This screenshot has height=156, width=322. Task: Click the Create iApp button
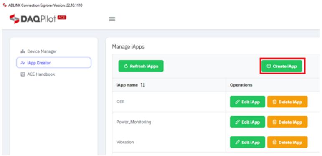[x=281, y=66]
